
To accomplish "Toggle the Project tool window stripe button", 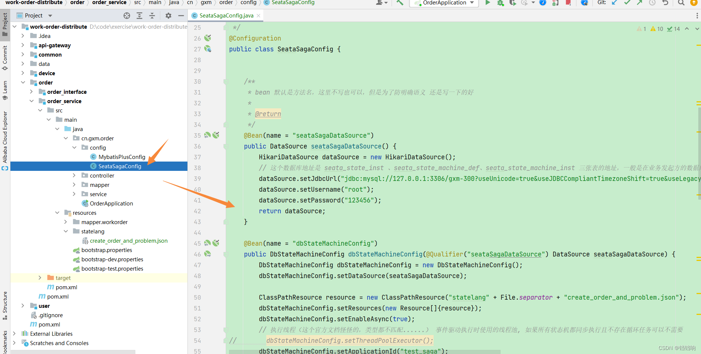I will coord(5,24).
